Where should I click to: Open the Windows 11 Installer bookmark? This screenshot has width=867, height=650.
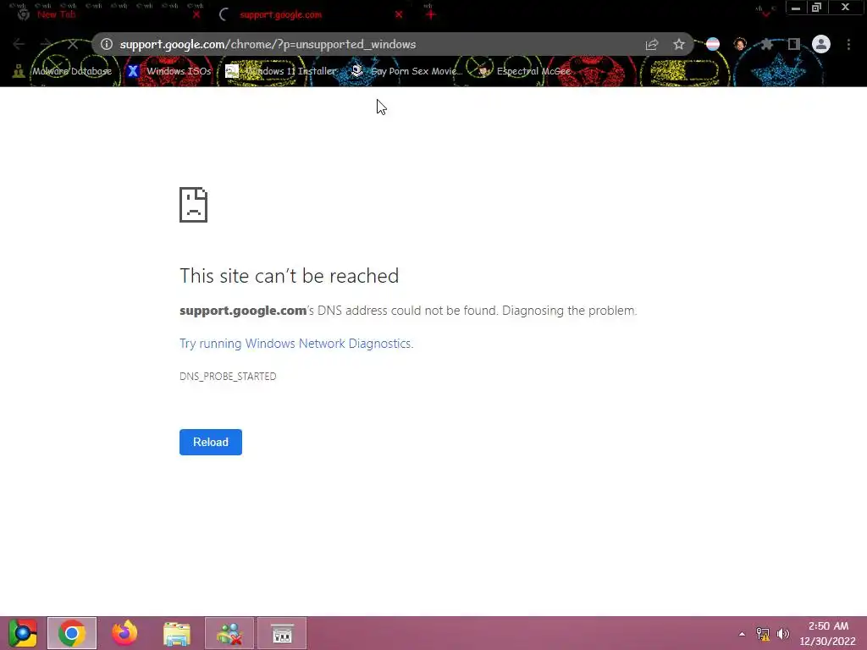[x=281, y=71]
